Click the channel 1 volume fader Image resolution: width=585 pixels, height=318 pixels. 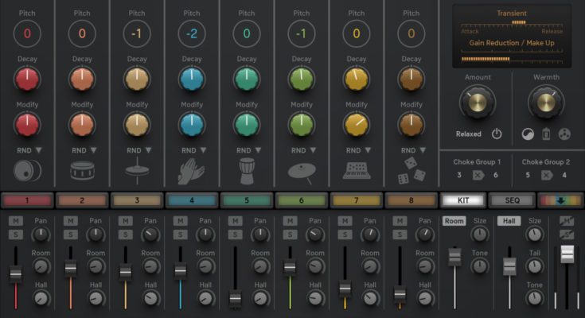pyautogui.click(x=15, y=274)
